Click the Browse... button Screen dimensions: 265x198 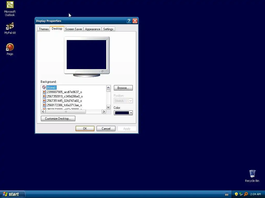coord(123,88)
